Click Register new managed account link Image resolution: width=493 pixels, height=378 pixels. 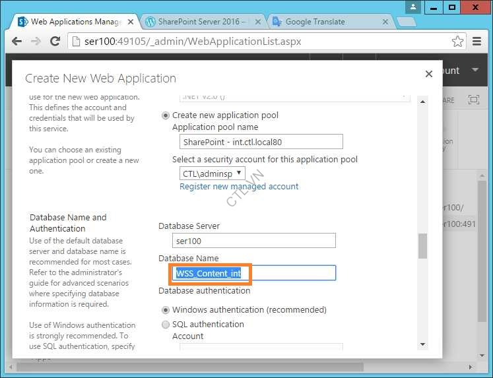coord(239,187)
